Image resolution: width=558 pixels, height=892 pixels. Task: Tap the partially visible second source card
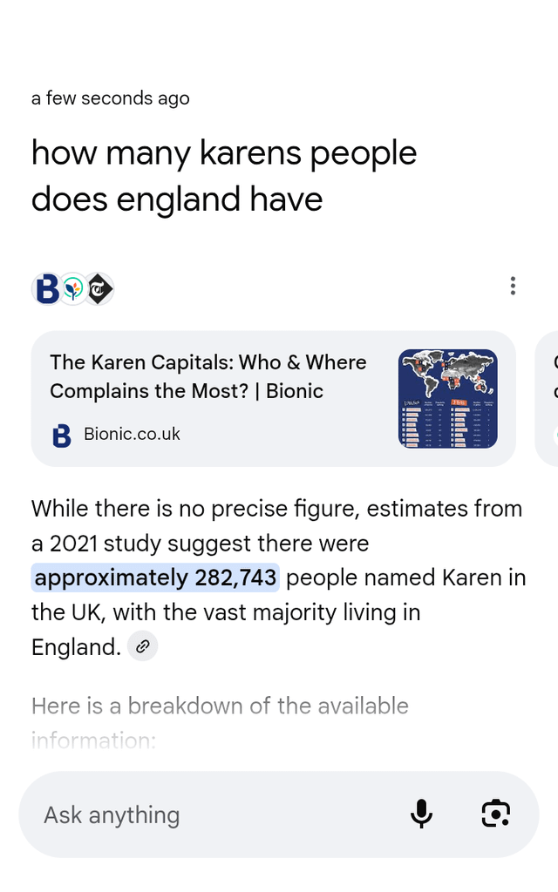[549, 396]
